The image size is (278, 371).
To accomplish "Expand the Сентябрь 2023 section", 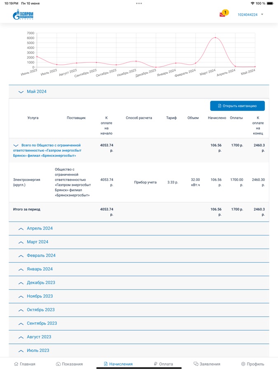I will click(42, 324).
